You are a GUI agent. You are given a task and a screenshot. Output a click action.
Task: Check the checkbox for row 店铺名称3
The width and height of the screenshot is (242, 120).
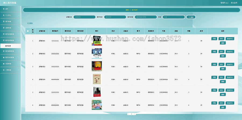[28, 67]
